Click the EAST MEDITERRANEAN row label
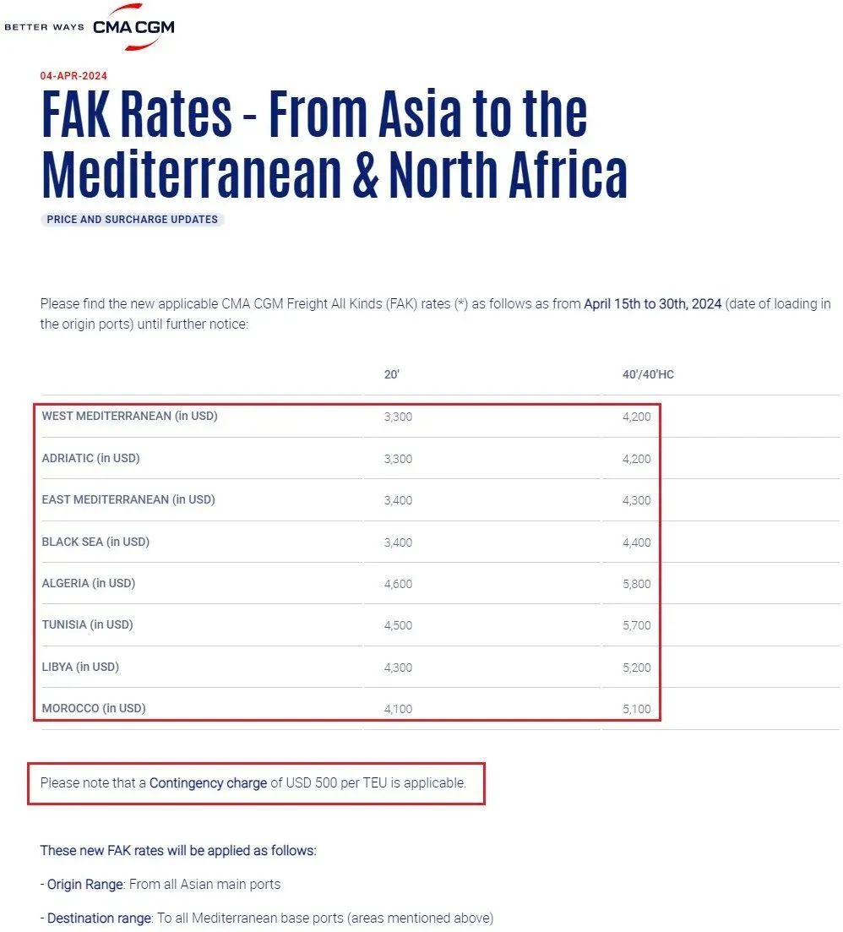The width and height of the screenshot is (843, 932). [128, 499]
